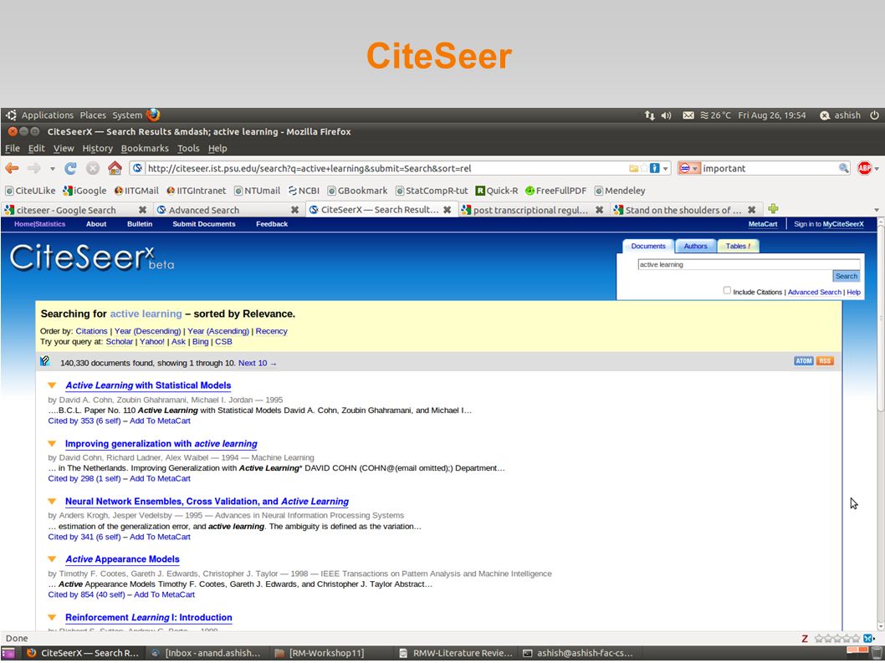885x663 pixels.
Task: Open the History menu
Action: coord(98,148)
